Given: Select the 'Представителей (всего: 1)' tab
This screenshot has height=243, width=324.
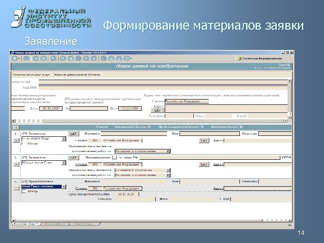Looking at the screenshot, I should tap(181, 126).
